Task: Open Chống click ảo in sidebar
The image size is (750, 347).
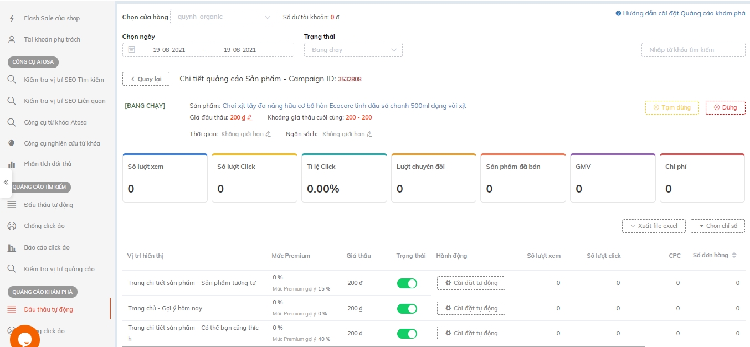Action: click(x=44, y=226)
